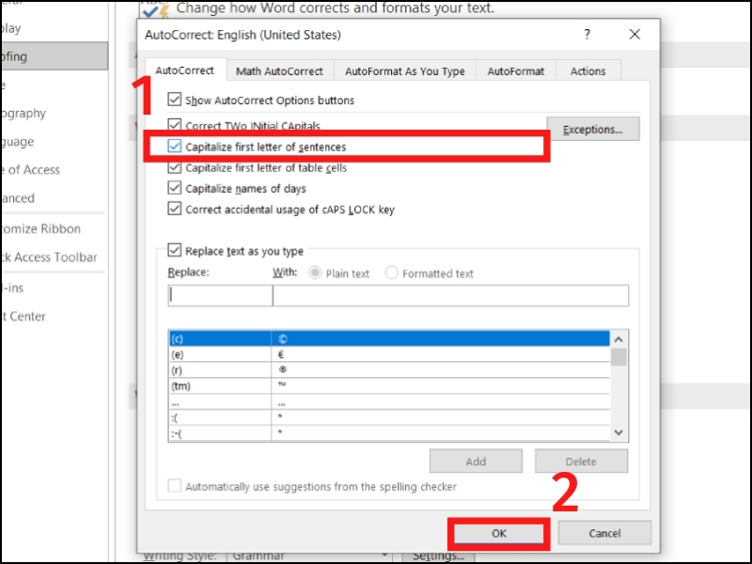Screen dimensions: 752x564
Task: Toggle Capitalize names of days checkbox
Action: (x=175, y=187)
